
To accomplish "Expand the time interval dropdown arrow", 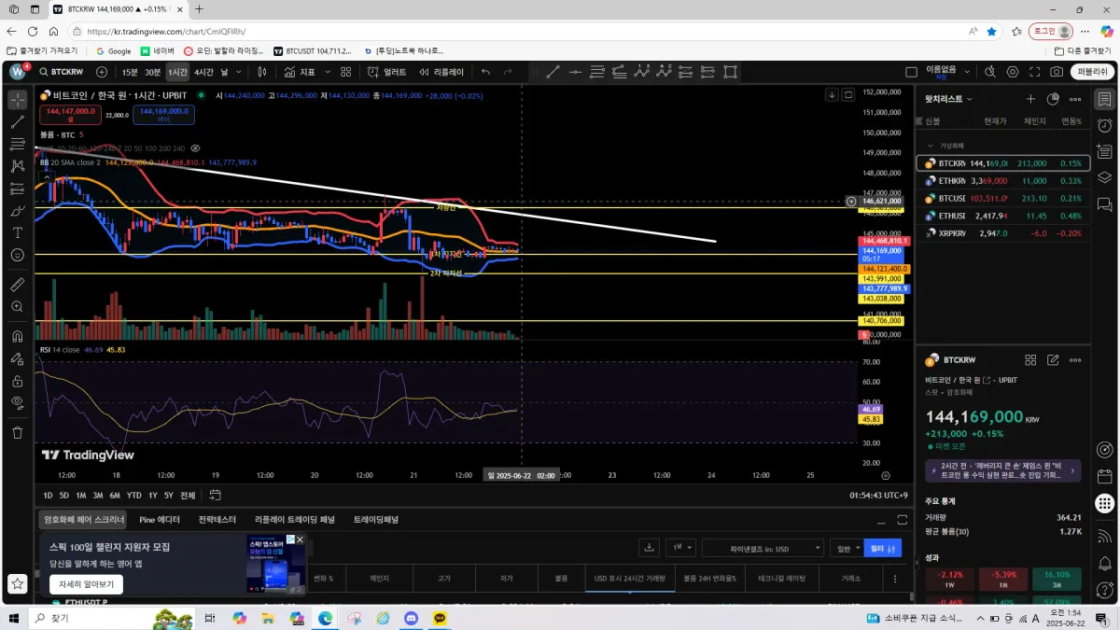I will pos(240,72).
